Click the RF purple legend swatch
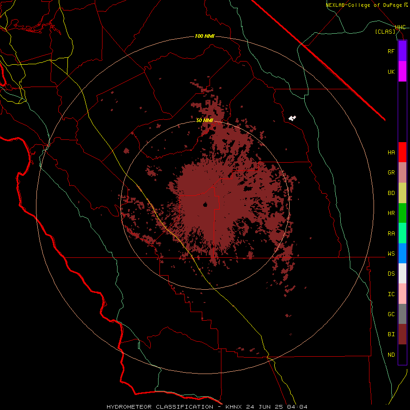The height and width of the screenshot is (410, 410). 402,51
